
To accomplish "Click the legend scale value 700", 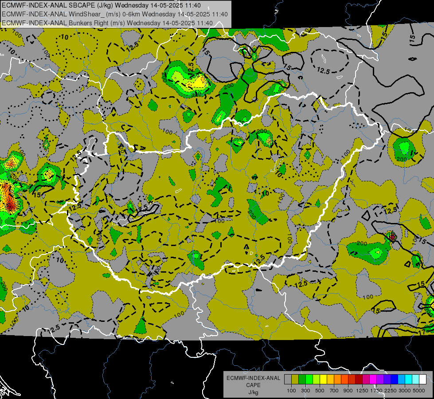I will pos(334,391).
